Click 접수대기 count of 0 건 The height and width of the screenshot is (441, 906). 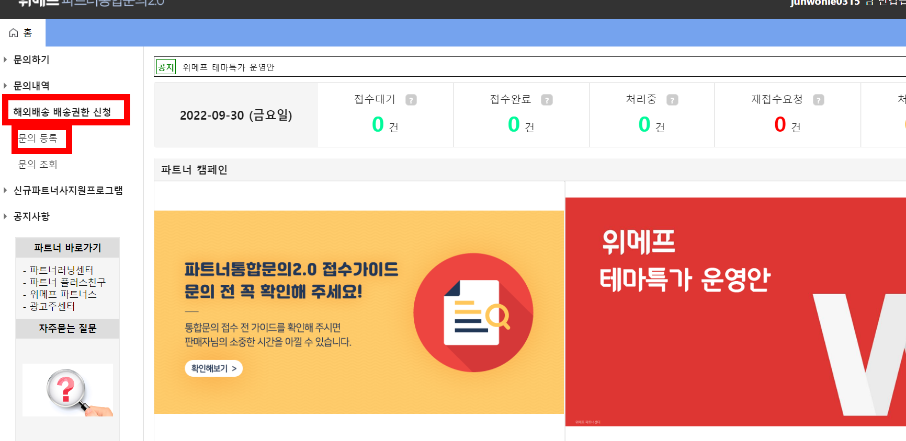pos(385,125)
